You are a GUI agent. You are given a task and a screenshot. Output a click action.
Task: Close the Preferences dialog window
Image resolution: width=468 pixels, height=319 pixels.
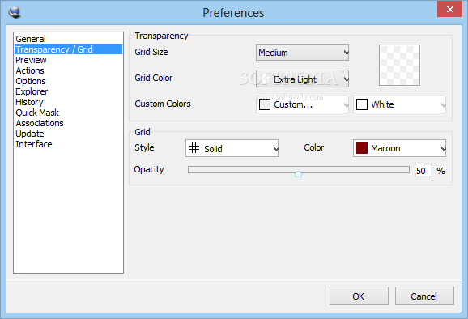click(x=450, y=9)
